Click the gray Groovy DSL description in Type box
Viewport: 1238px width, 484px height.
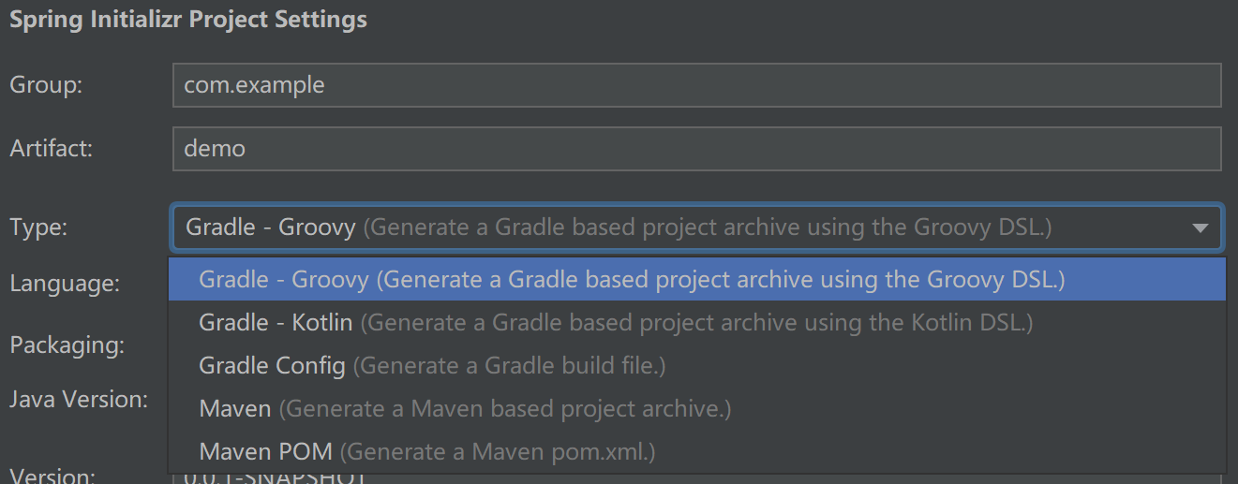click(708, 227)
